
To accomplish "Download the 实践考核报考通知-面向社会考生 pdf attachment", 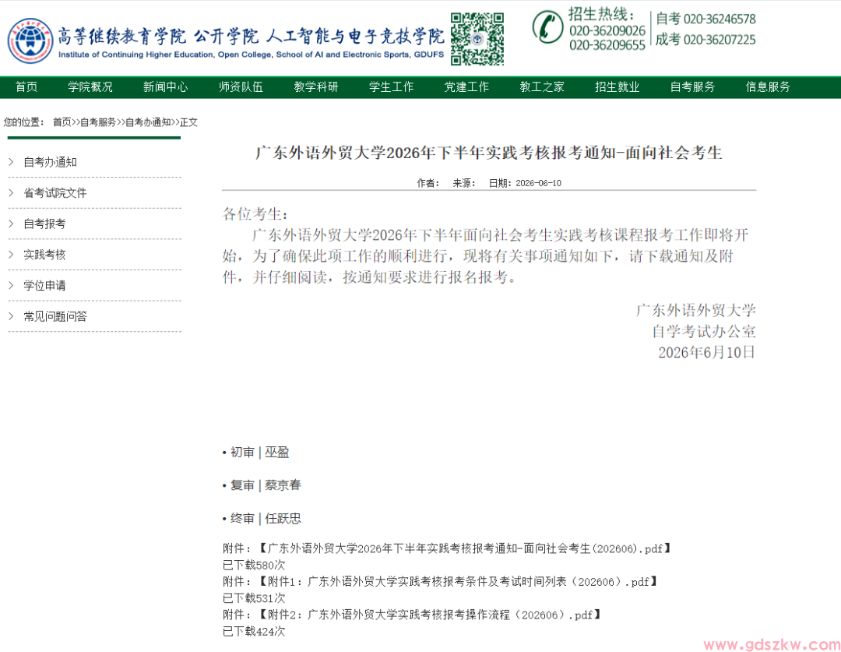I will click(464, 548).
